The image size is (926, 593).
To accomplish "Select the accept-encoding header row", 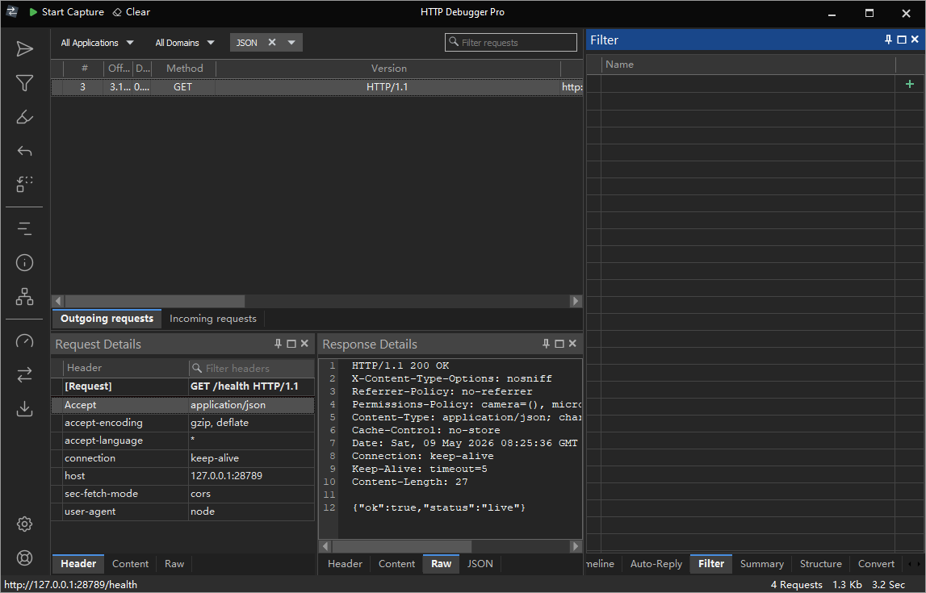I will (182, 423).
